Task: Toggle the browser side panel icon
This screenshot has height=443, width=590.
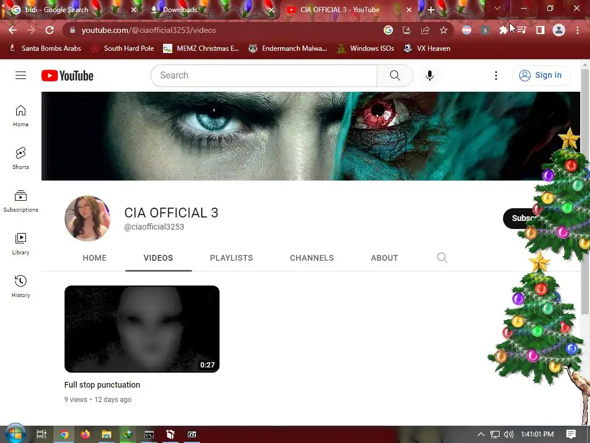Action: coord(540,30)
